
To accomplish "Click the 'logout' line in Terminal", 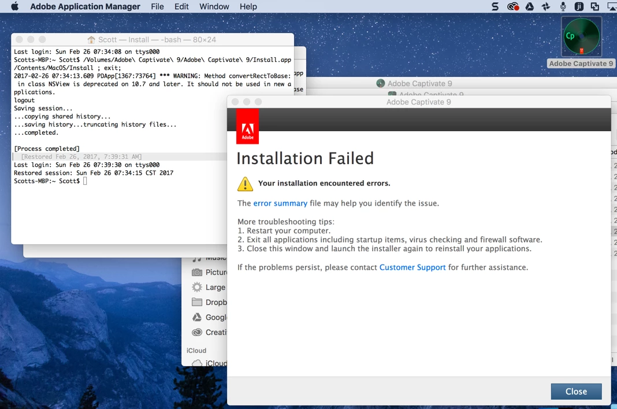I will click(24, 100).
